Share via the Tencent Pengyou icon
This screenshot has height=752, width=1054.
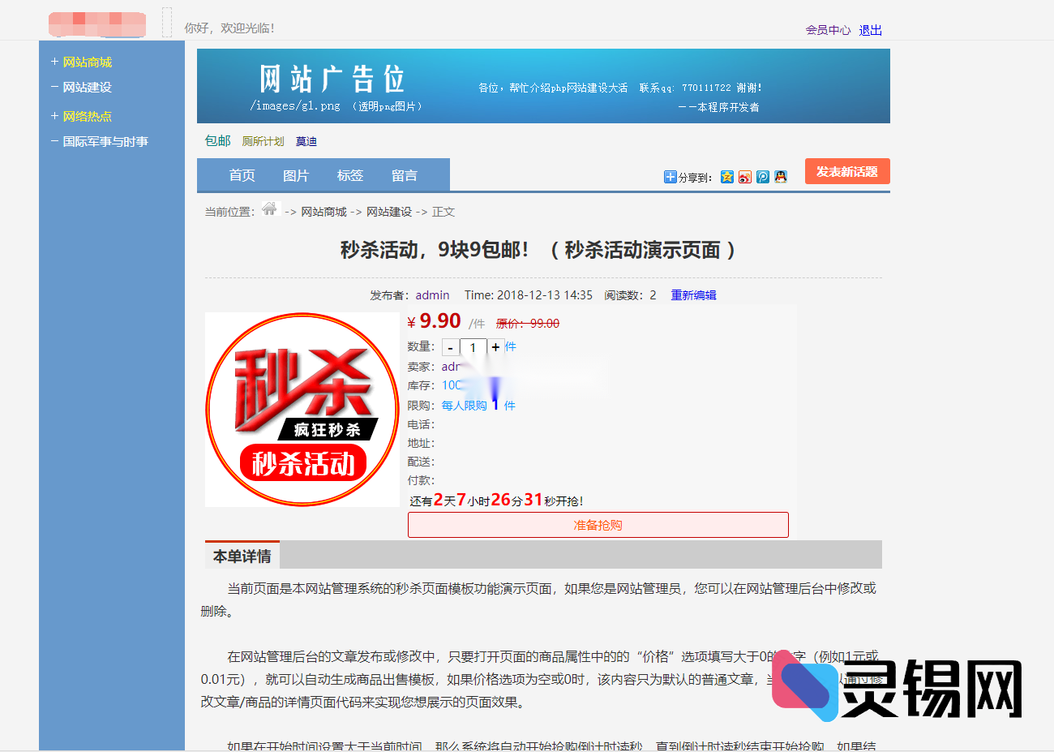tap(762, 176)
